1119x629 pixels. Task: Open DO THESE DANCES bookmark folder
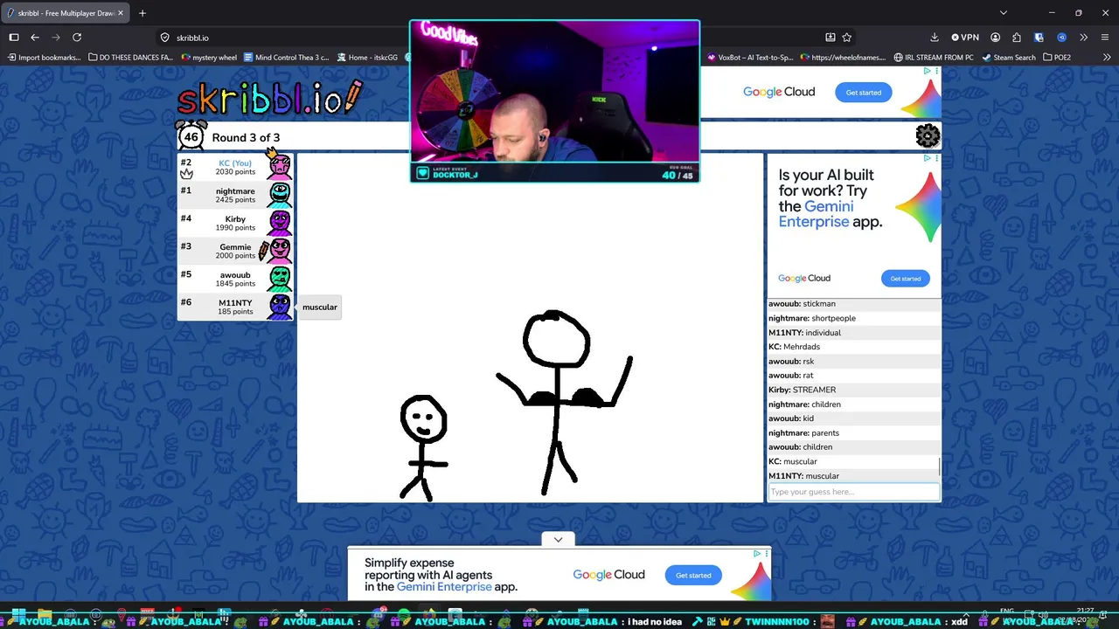(131, 58)
